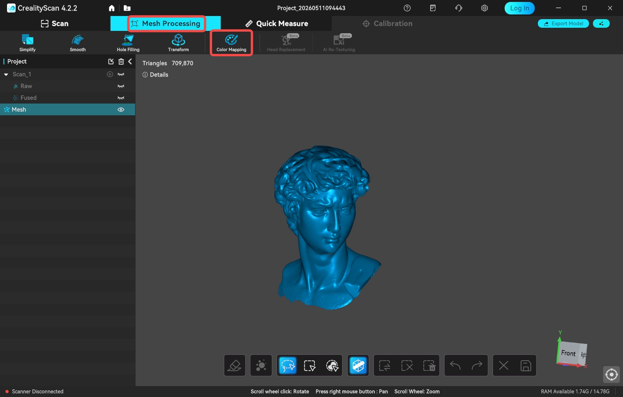Undo the last edit
This screenshot has height=397, width=623.
coord(455,365)
